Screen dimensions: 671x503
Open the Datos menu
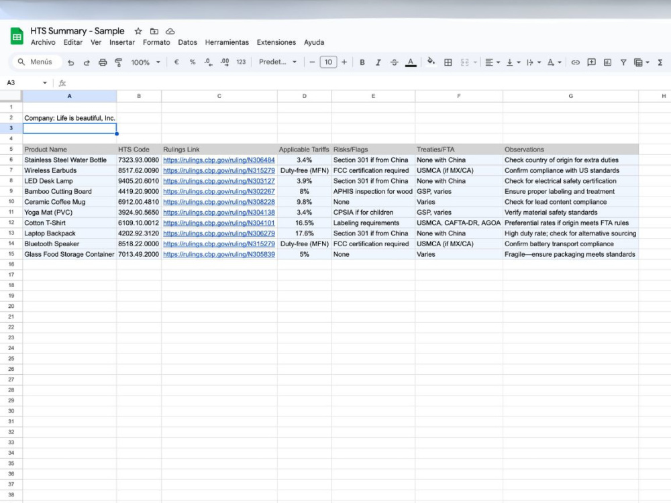tap(187, 42)
